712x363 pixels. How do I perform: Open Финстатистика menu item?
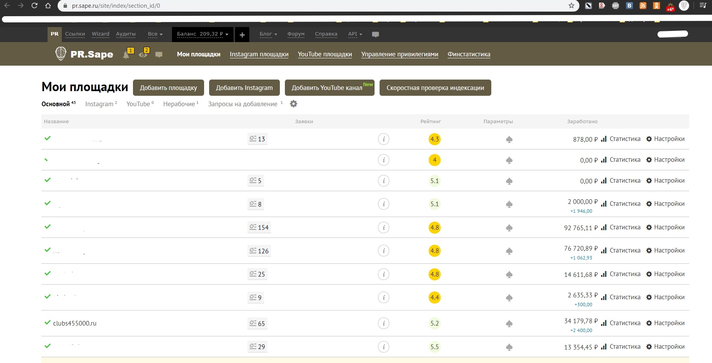tap(469, 54)
